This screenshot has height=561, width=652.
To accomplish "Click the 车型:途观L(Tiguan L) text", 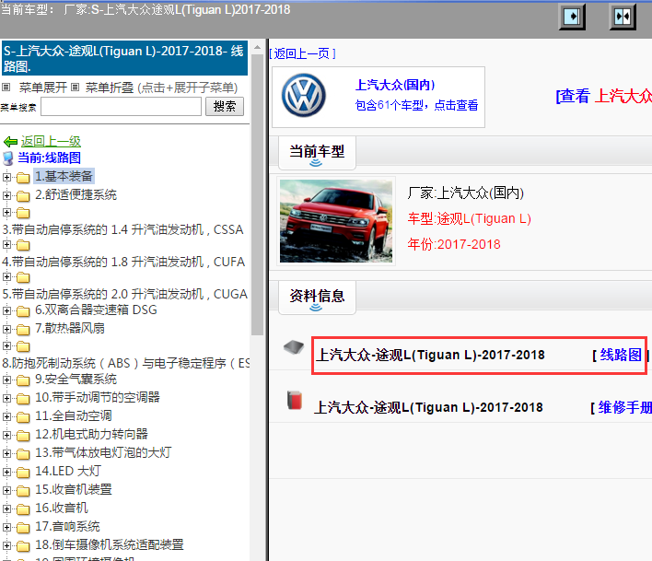I will click(469, 218).
